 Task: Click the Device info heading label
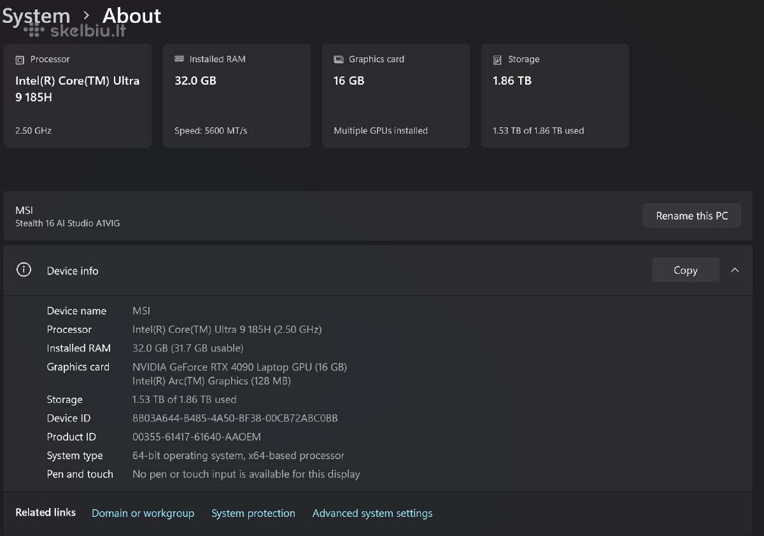[73, 271]
